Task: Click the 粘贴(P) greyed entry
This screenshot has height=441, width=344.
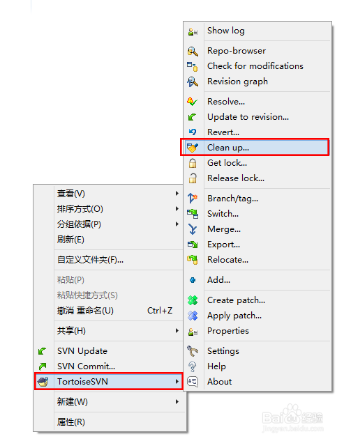Action: point(70,280)
